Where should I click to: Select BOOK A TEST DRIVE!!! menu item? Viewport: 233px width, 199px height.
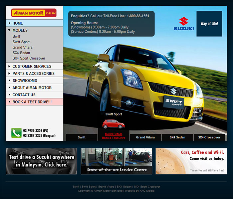tap(34, 102)
